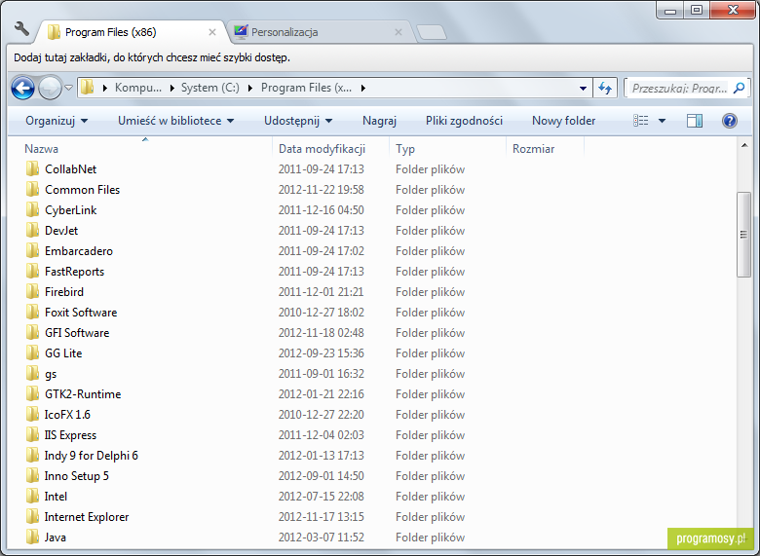Select the Embarcadero folder icon
The image size is (760, 556).
(x=32, y=251)
